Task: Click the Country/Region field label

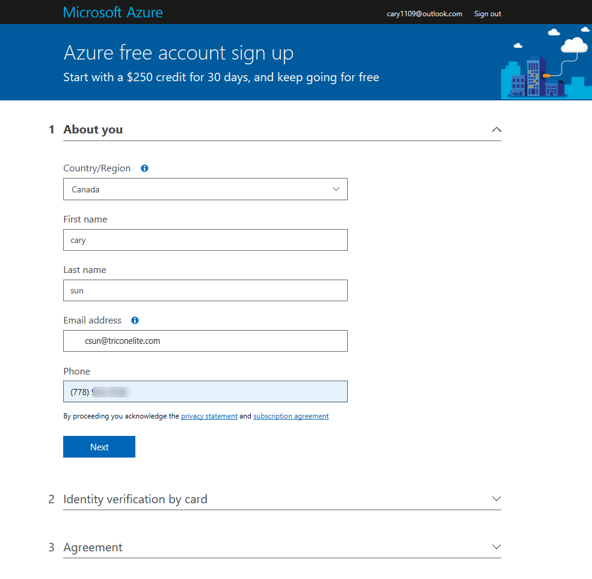Action: pyautogui.click(x=97, y=168)
